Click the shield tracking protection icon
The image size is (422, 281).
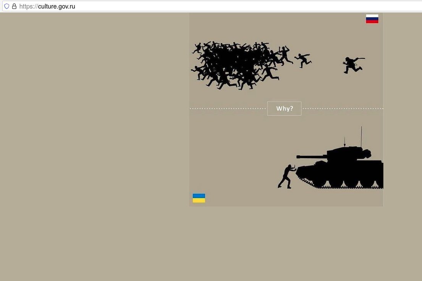(6, 6)
